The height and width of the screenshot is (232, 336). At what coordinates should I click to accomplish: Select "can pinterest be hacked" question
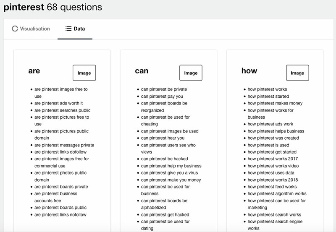point(164,159)
